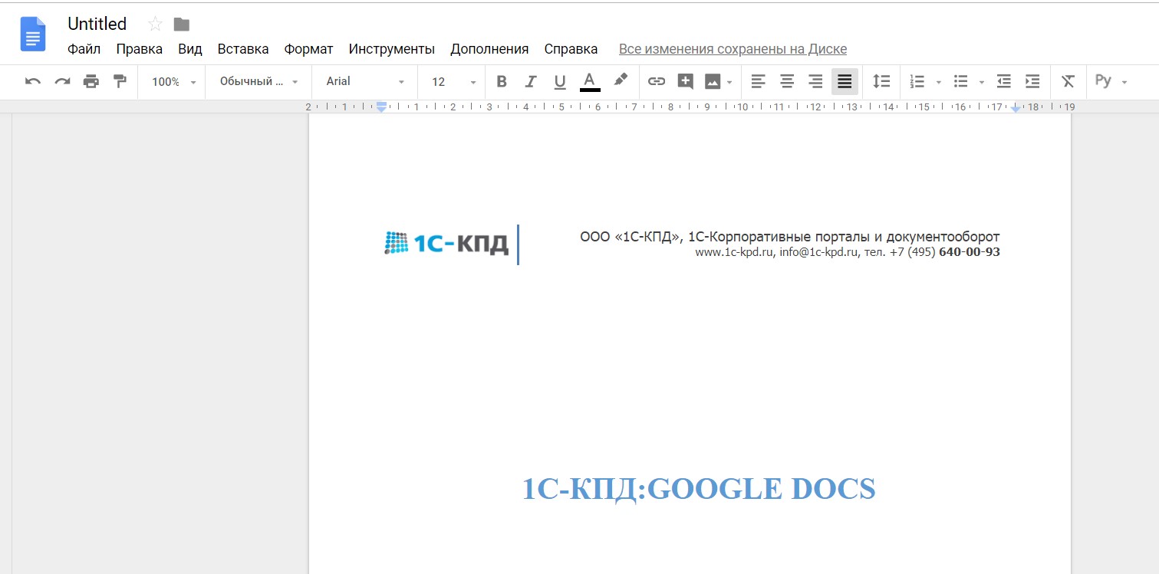Viewport: 1159px width, 574px height.
Task: Click the 'www.1c-kpd.ru' contact line
Action: tap(848, 251)
